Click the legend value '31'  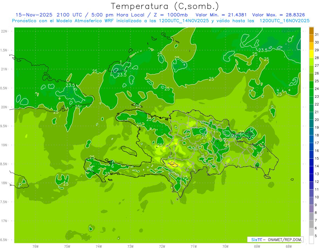click(317, 35)
